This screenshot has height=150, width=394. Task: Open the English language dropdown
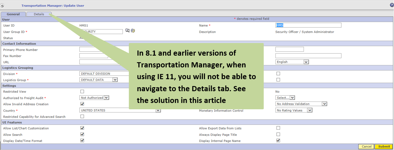tap(292, 62)
